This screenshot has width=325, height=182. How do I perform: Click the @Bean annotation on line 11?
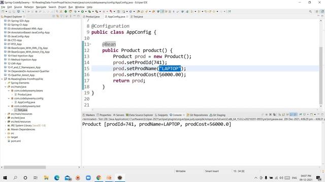tap(109, 44)
